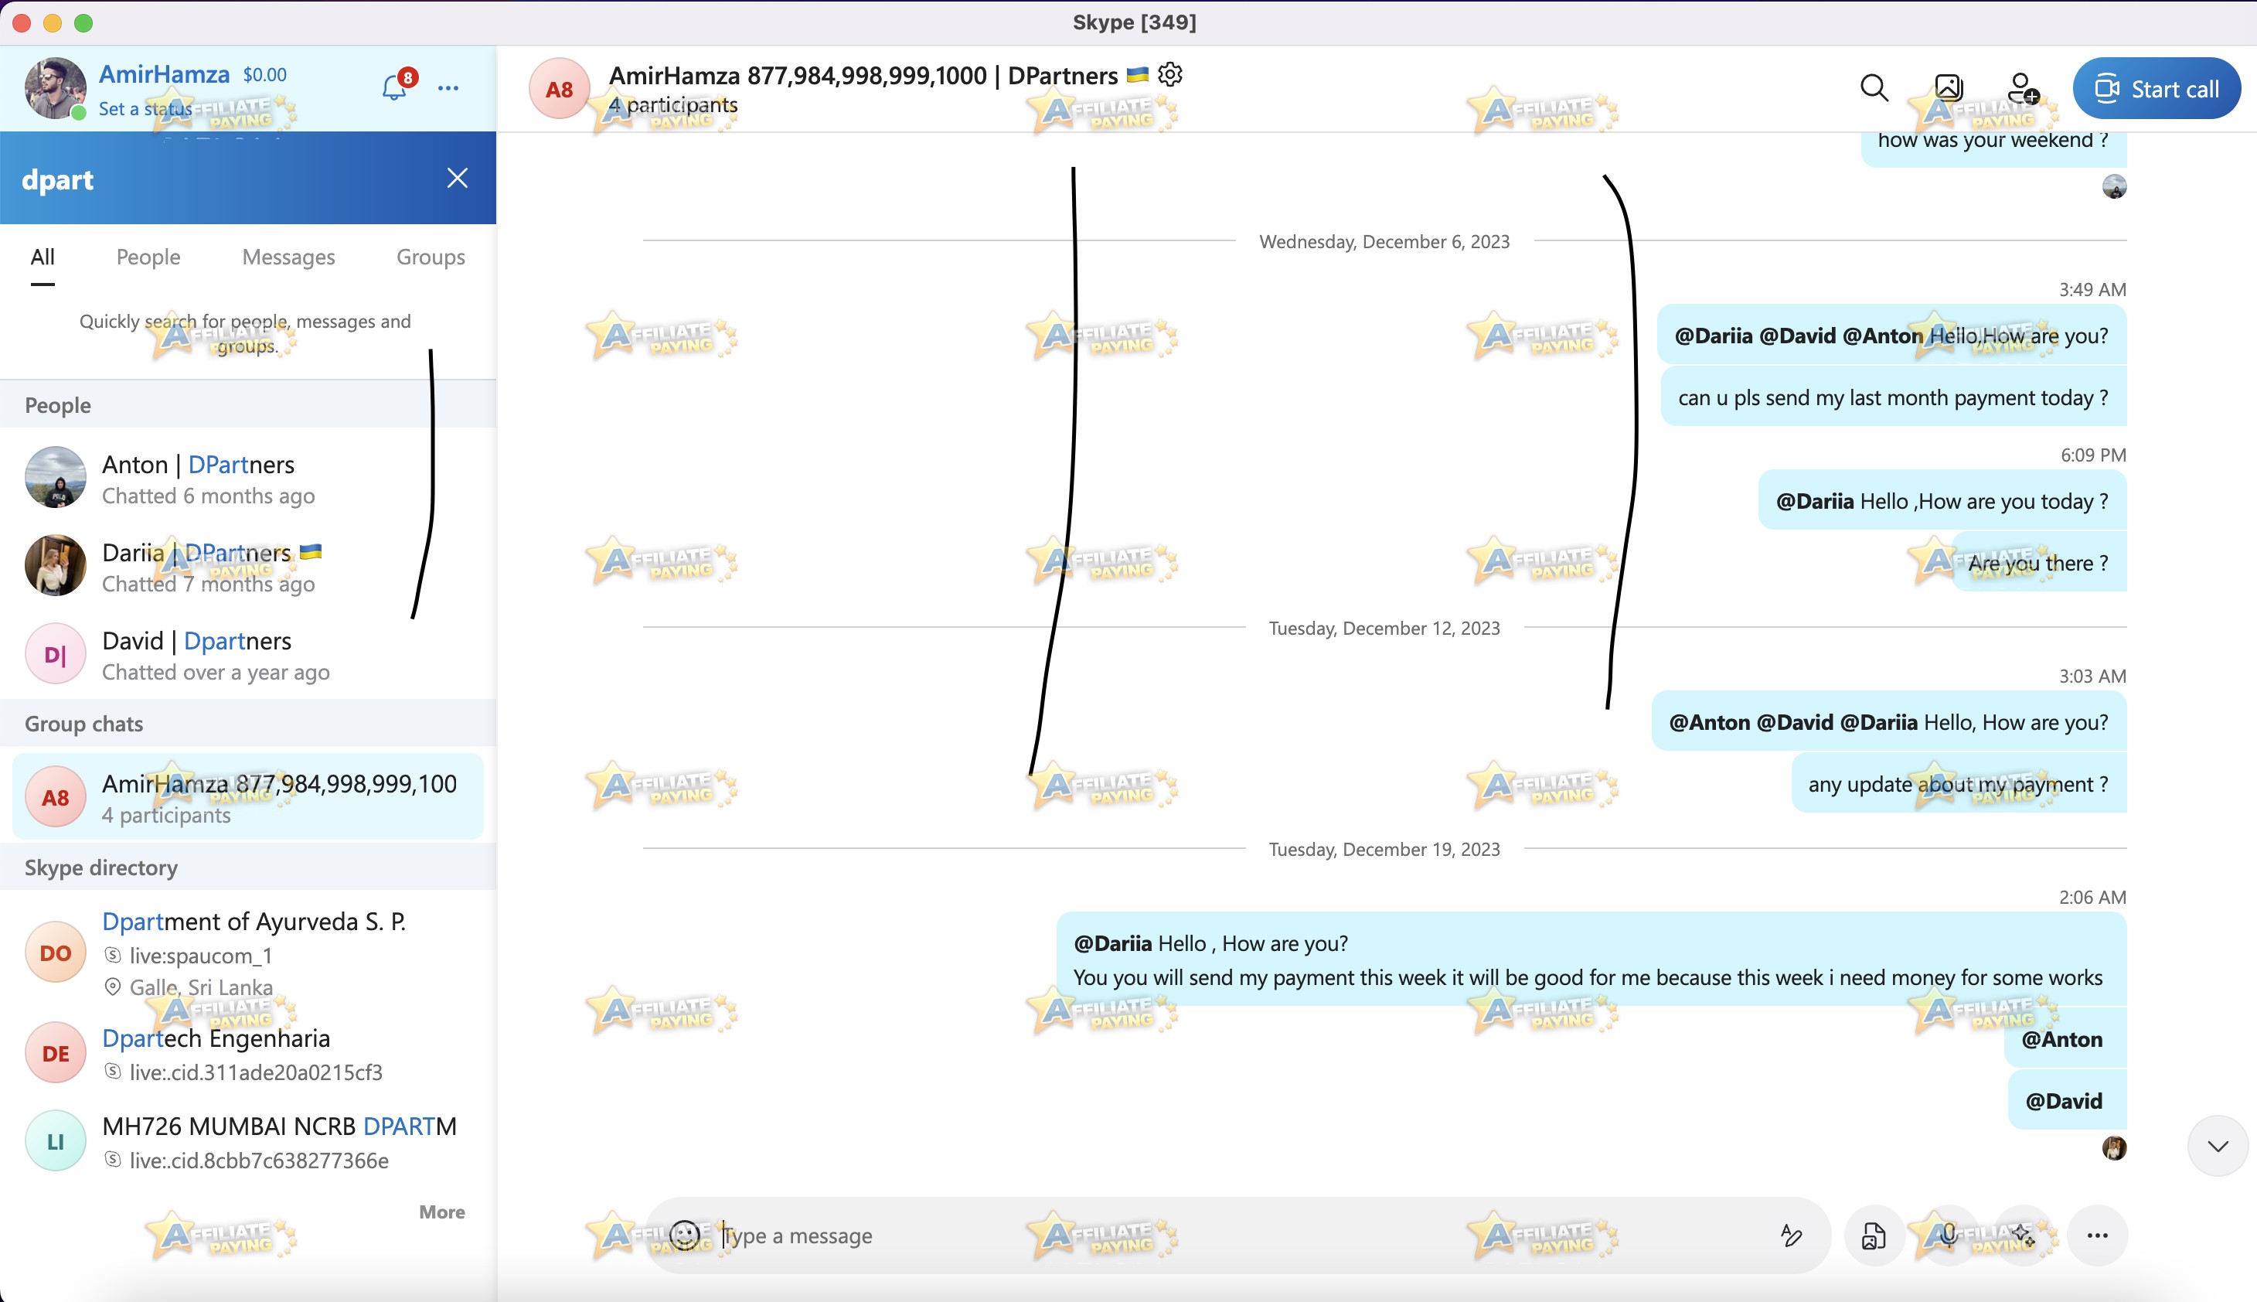This screenshot has width=2257, height=1302.
Task: Click the dpart search field
Action: click(223, 179)
